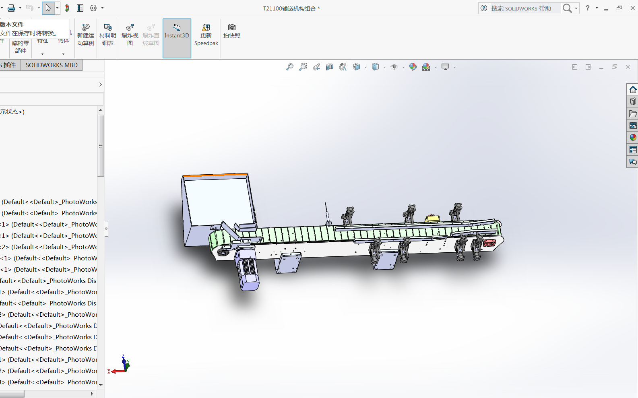Screen dimensions: 638x398
Task: Expand the View Orientation dropdown
Action: point(365,68)
